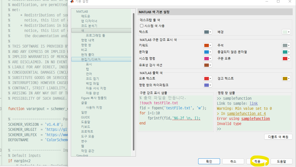
Task: Select 코드 접기 in the tree
Action: [92, 79]
